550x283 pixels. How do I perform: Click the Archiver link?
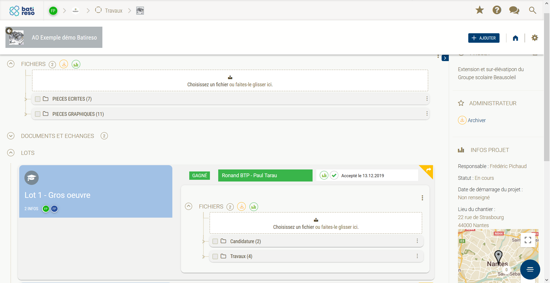477,120
